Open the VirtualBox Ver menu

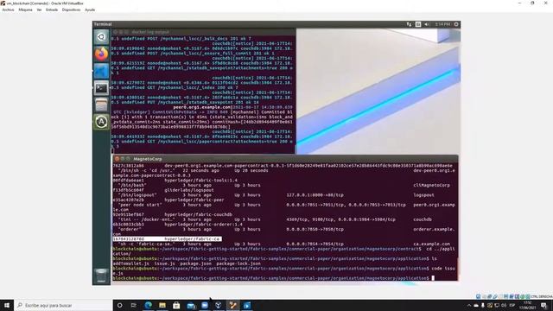pyautogui.click(x=39, y=10)
